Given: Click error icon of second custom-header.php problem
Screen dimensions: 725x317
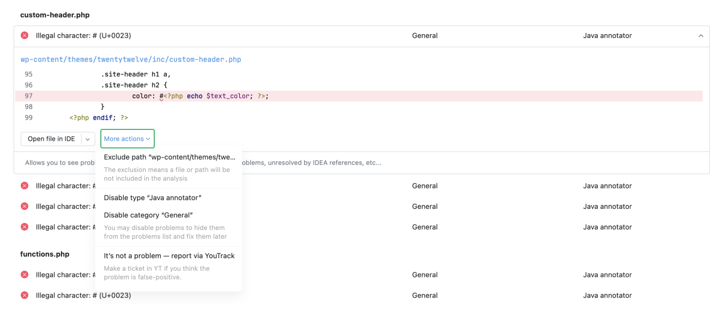Looking at the screenshot, I should pyautogui.click(x=25, y=186).
